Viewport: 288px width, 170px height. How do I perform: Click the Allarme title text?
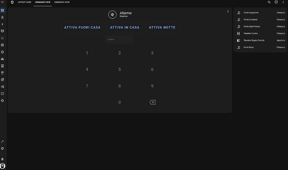[x=126, y=13]
